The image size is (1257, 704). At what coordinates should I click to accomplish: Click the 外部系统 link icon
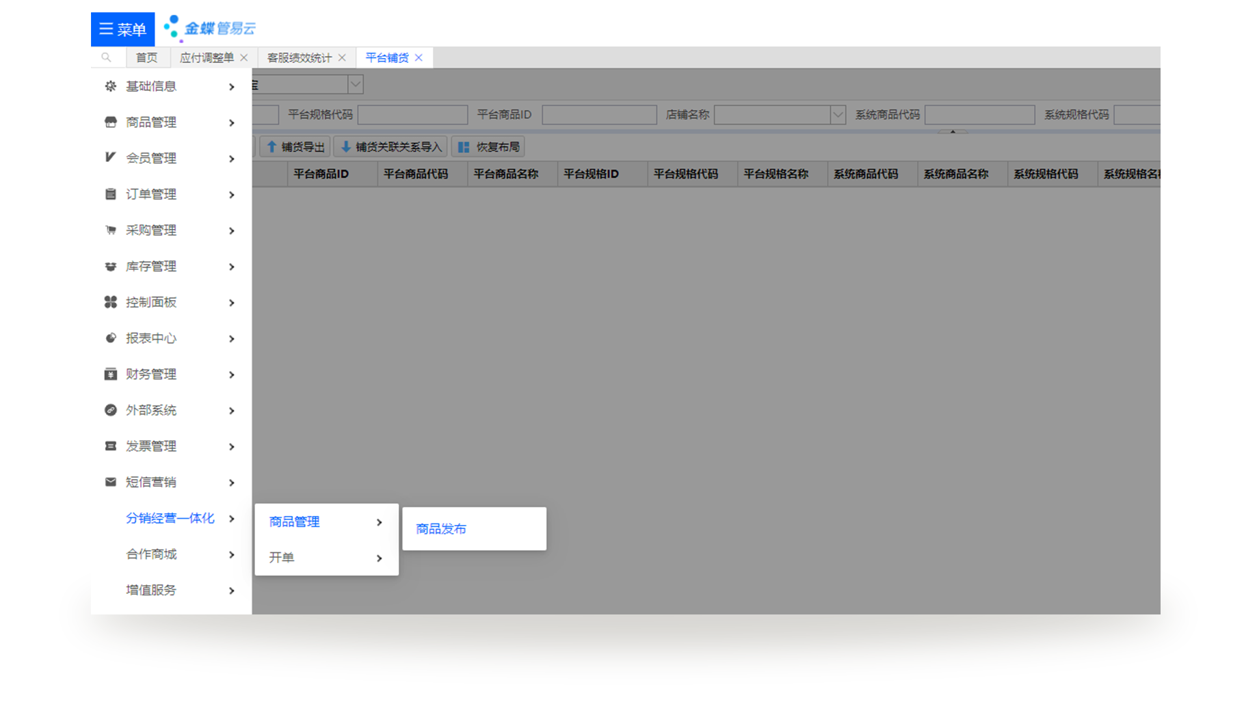click(x=110, y=410)
